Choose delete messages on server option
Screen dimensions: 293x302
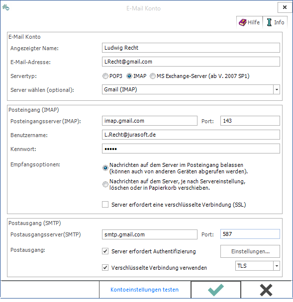pos(105,184)
